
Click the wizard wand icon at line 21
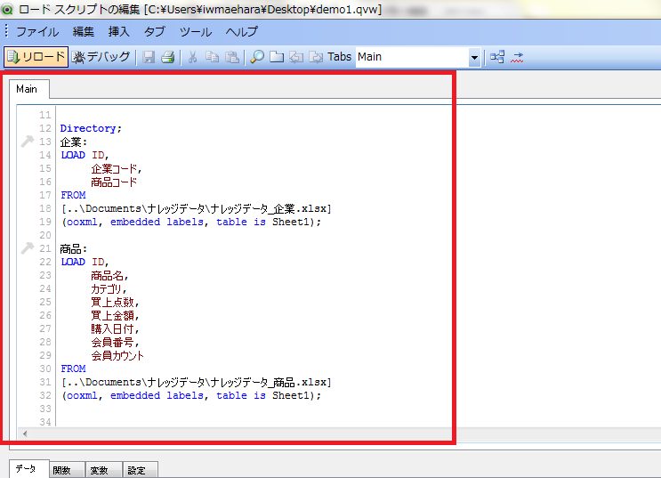(28, 248)
